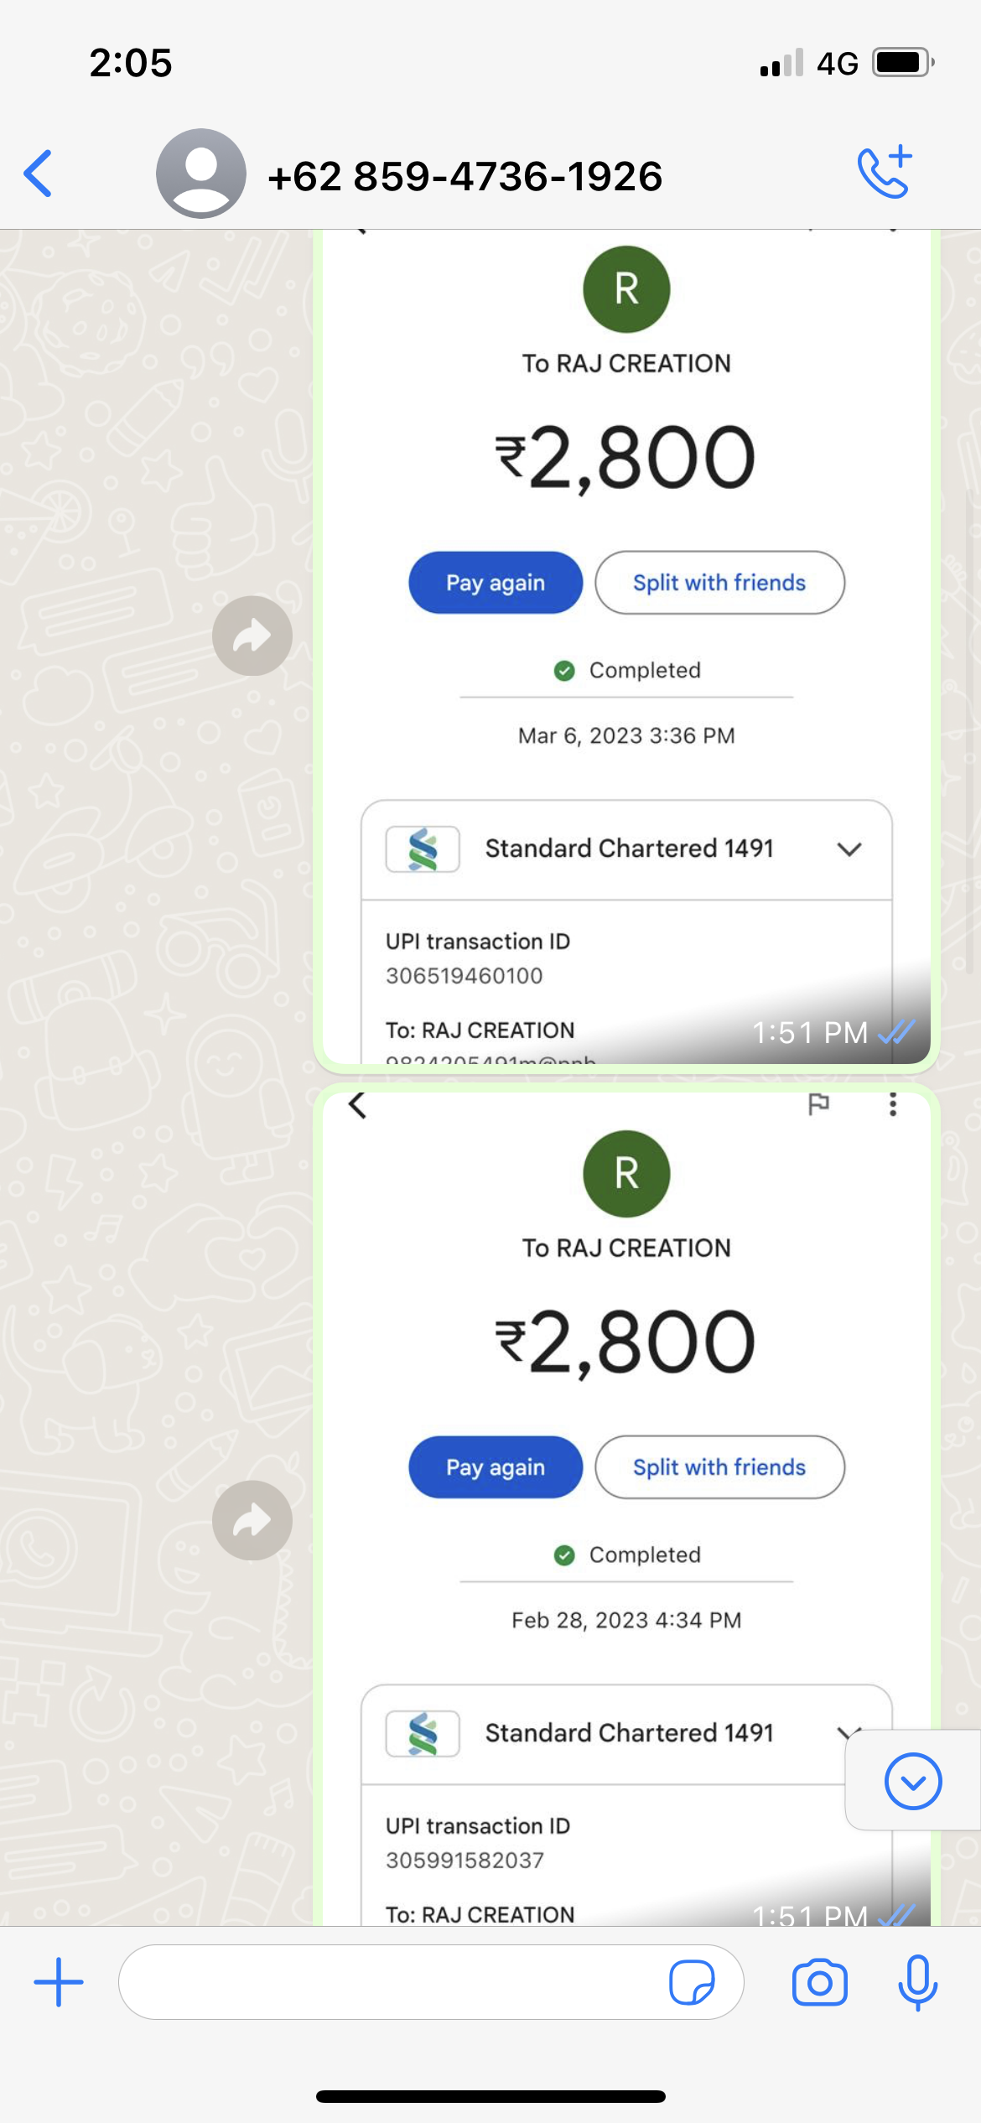
Task: Forward the Mar 6 payment screenshot
Action: (252, 636)
